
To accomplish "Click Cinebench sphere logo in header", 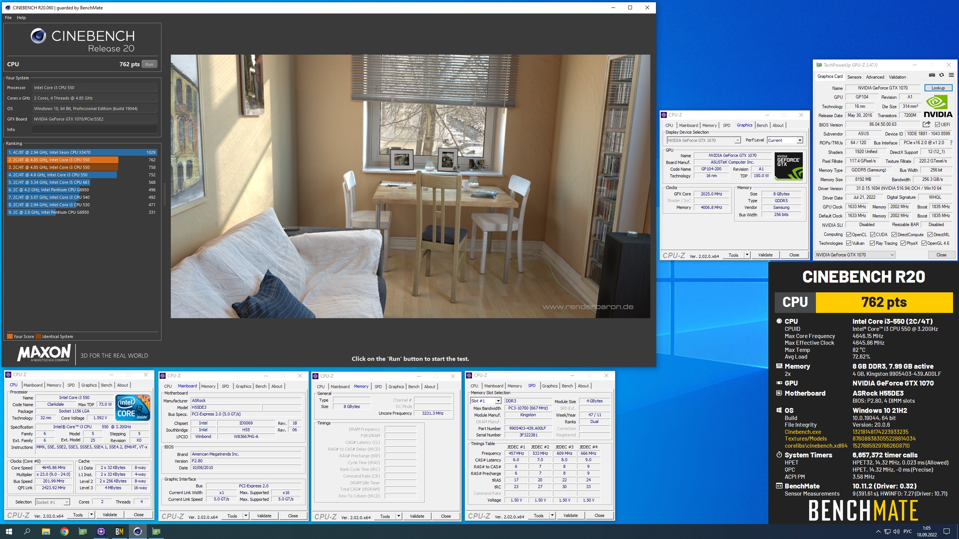I will [38, 36].
